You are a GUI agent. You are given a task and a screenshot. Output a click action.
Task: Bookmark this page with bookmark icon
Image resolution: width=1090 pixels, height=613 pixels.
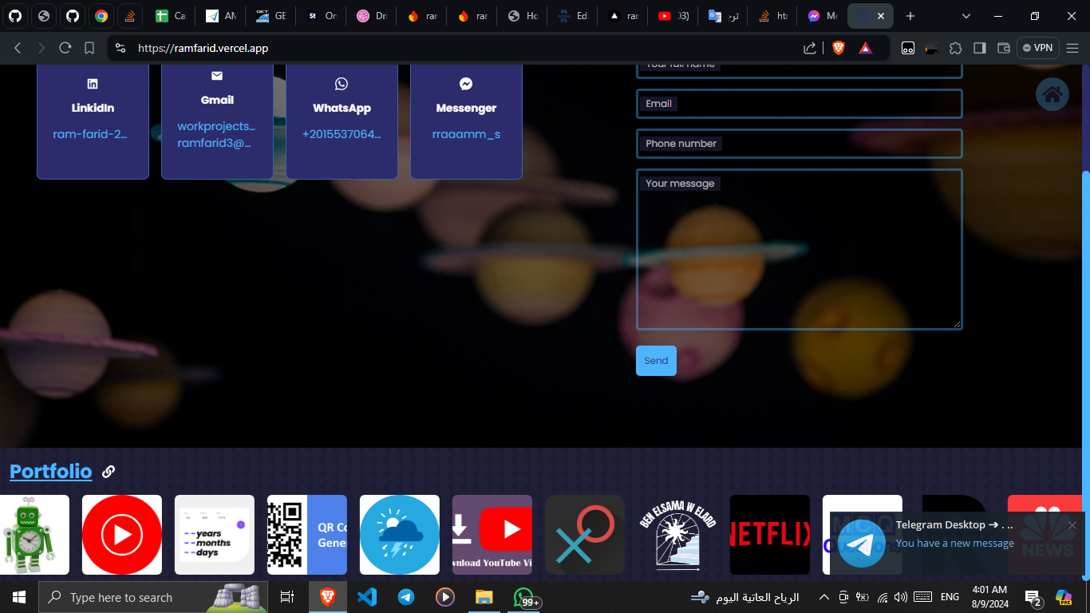coord(89,48)
